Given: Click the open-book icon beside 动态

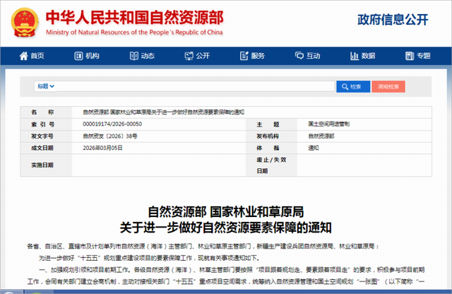Looking at the screenshot, I should pyautogui.click(x=134, y=56).
